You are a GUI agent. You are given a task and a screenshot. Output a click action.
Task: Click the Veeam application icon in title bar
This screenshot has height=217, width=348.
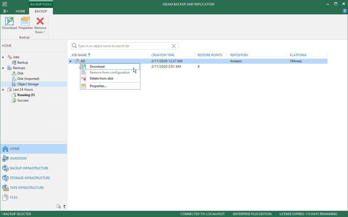tap(5, 4)
